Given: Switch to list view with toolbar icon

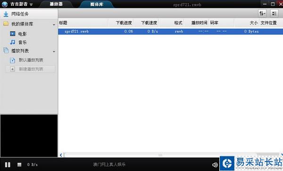Looking at the screenshot, I should point(274,13).
